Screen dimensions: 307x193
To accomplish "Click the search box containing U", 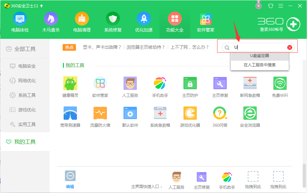I will tap(258, 47).
